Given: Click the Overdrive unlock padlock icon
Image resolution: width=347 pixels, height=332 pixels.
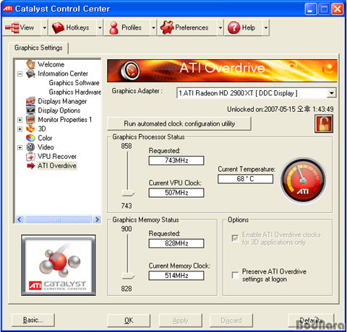Looking at the screenshot, I should 324,123.
